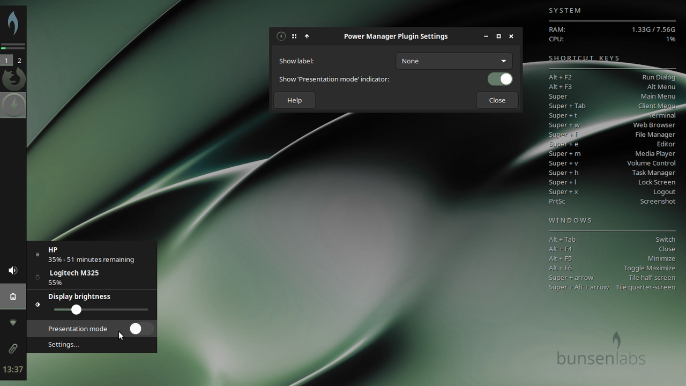Shade the dialog using the up-arrow icon
This screenshot has height=386, width=686.
pos(307,36)
